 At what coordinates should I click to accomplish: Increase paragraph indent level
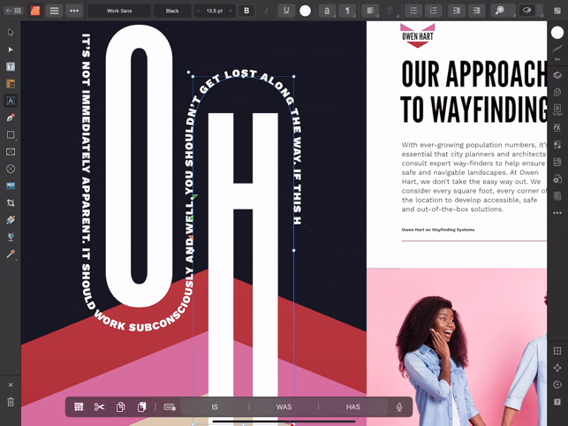(x=477, y=11)
